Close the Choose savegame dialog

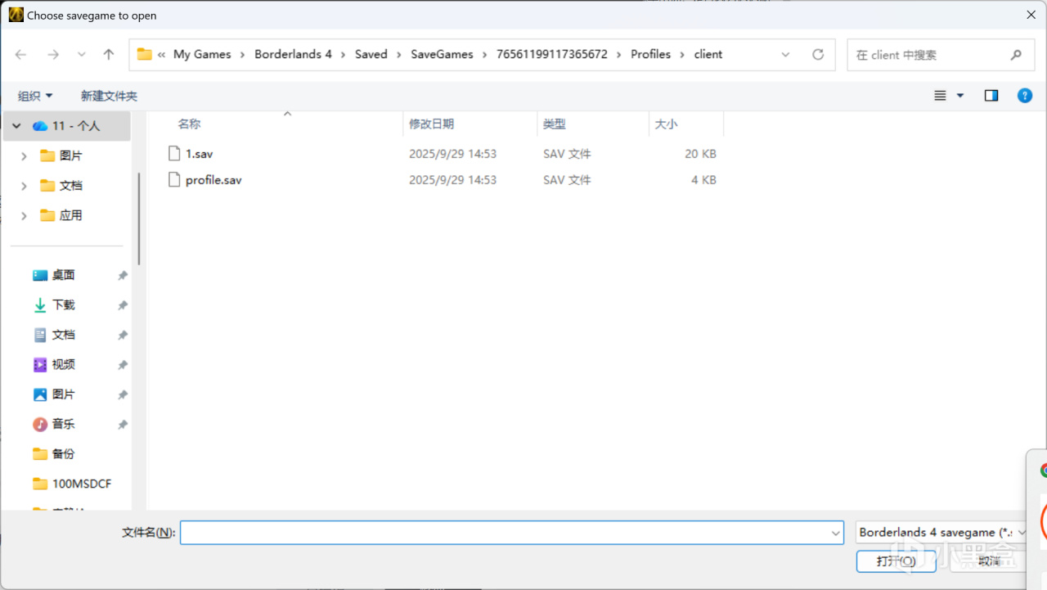pos(1031,15)
